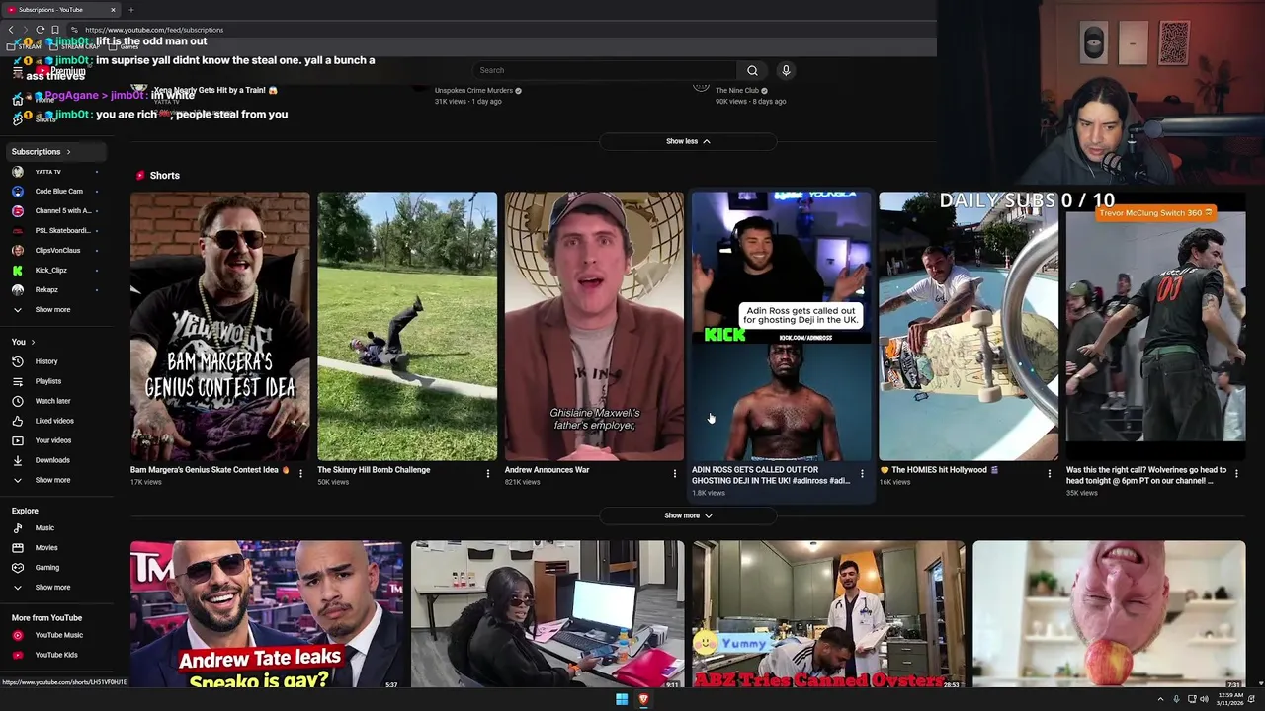This screenshot has width=1265, height=711.
Task: Click the browser address bar URL
Action: pos(153,30)
